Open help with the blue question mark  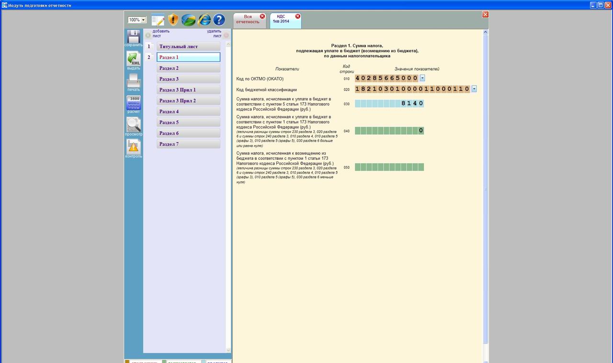click(x=219, y=20)
